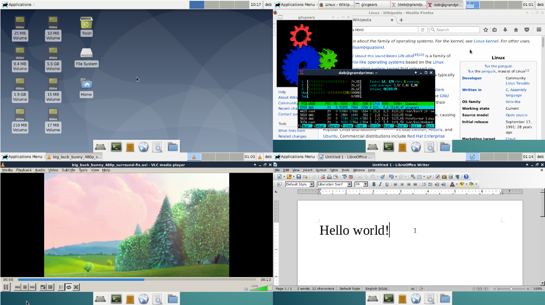Viewport: 545px width, 305px height.
Task: Open VLC Media menu
Action: [x=7, y=170]
